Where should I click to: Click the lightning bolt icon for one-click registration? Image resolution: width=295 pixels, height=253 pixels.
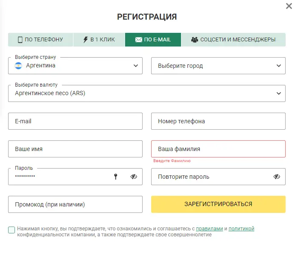(86, 40)
